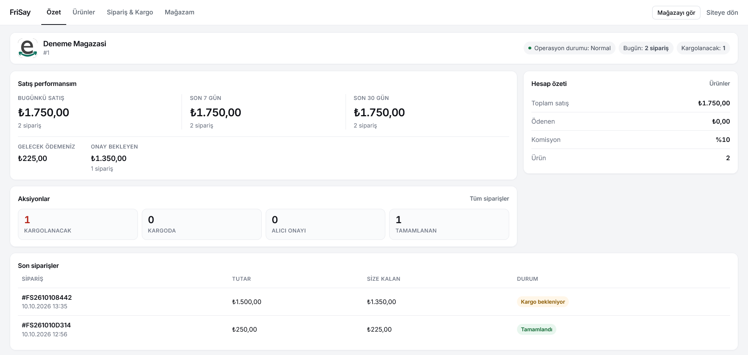Click the Tamamlandı status badge
Viewport: 748px width, 355px height.
coord(536,329)
